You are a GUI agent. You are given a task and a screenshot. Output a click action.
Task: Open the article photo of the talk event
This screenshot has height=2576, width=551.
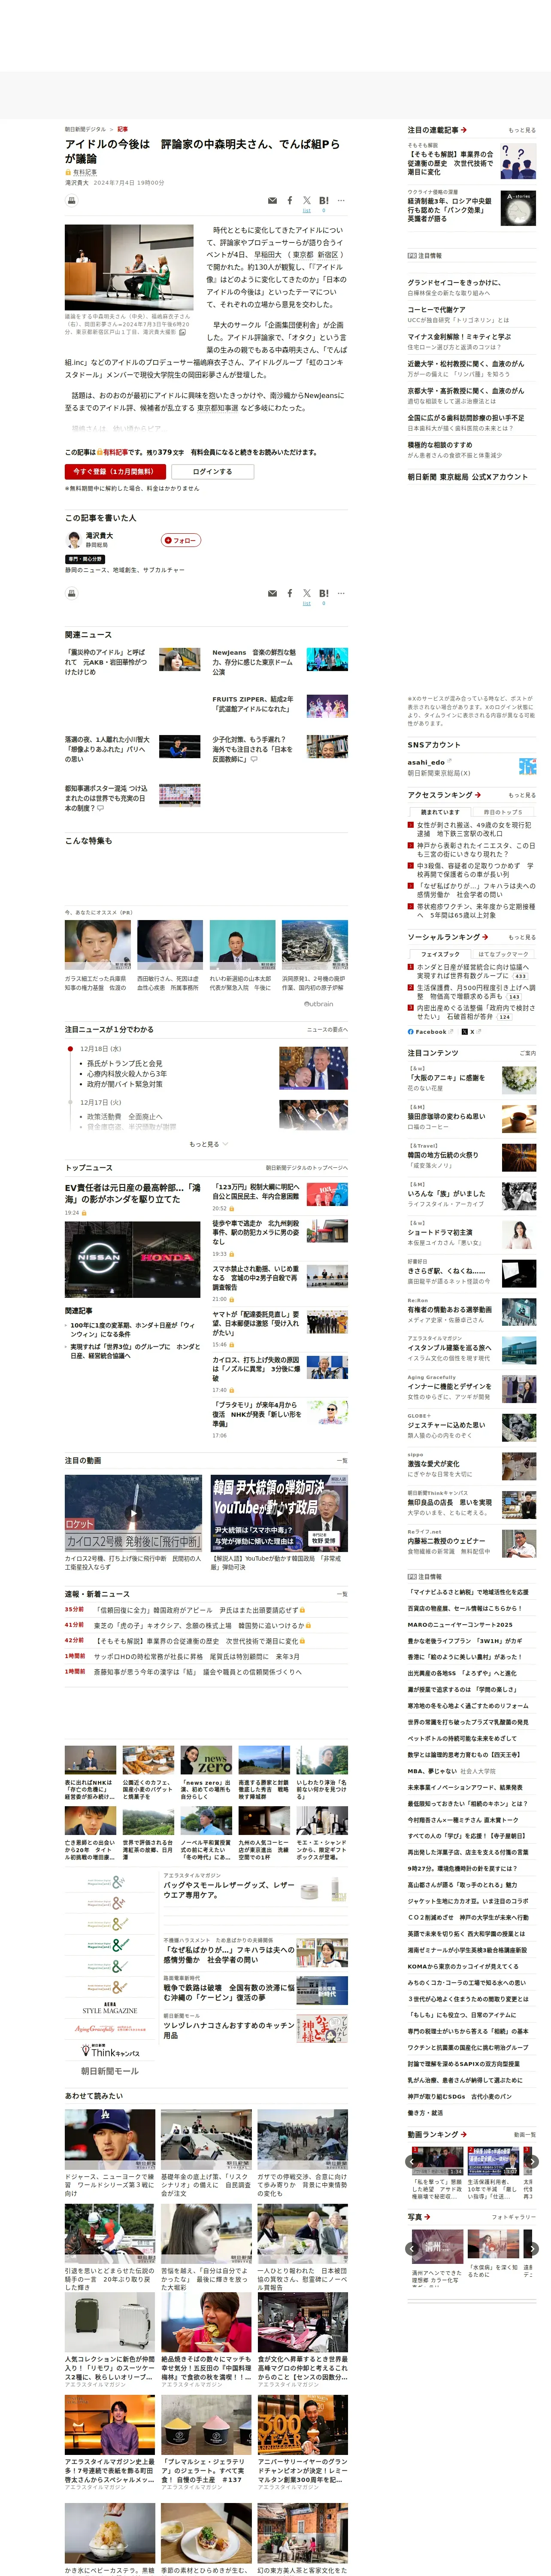pyautogui.click(x=129, y=268)
